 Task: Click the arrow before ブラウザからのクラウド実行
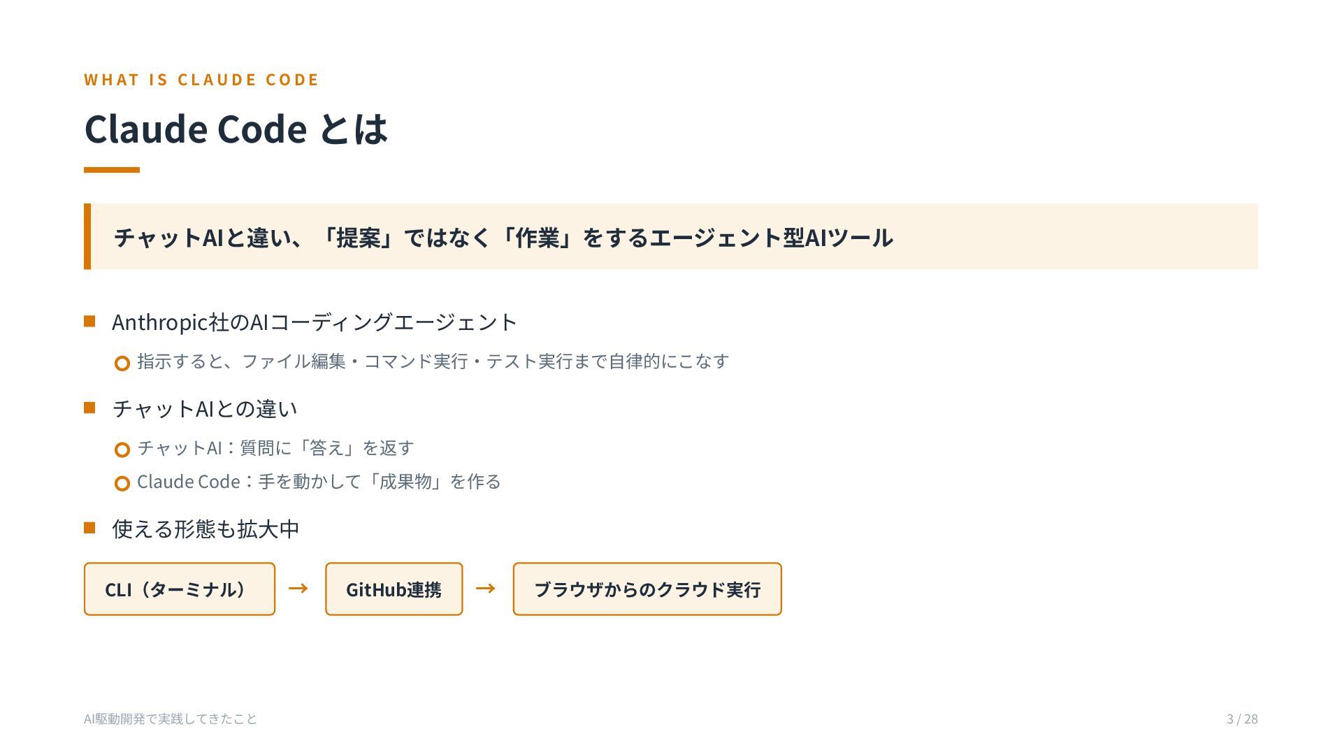tap(486, 589)
